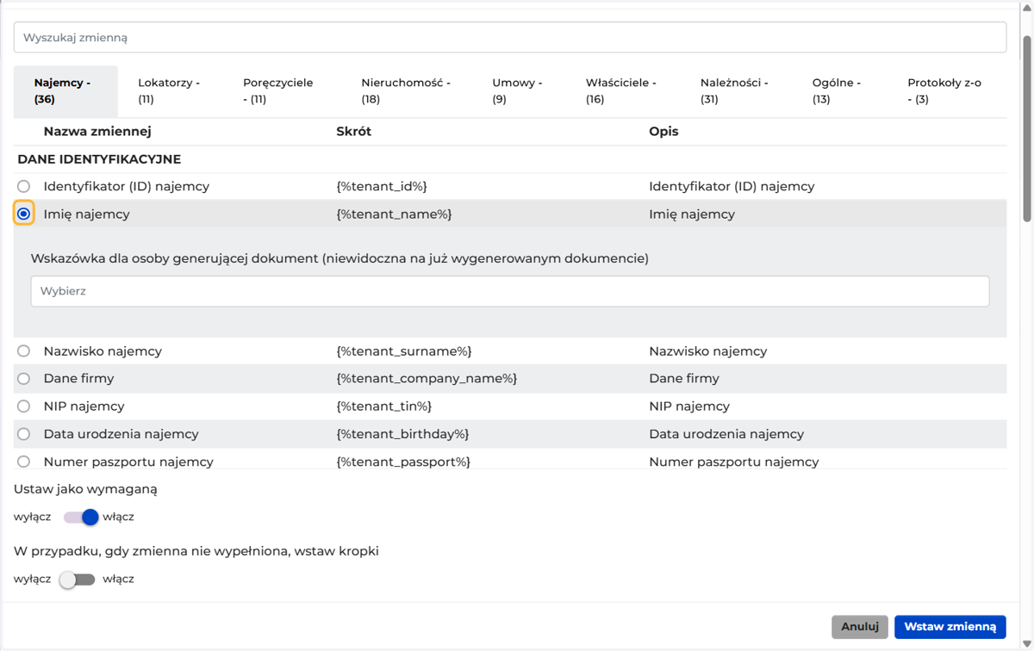The height and width of the screenshot is (651, 1034).
Task: Click the Nazwa zmiennej column header
Action: (97, 132)
